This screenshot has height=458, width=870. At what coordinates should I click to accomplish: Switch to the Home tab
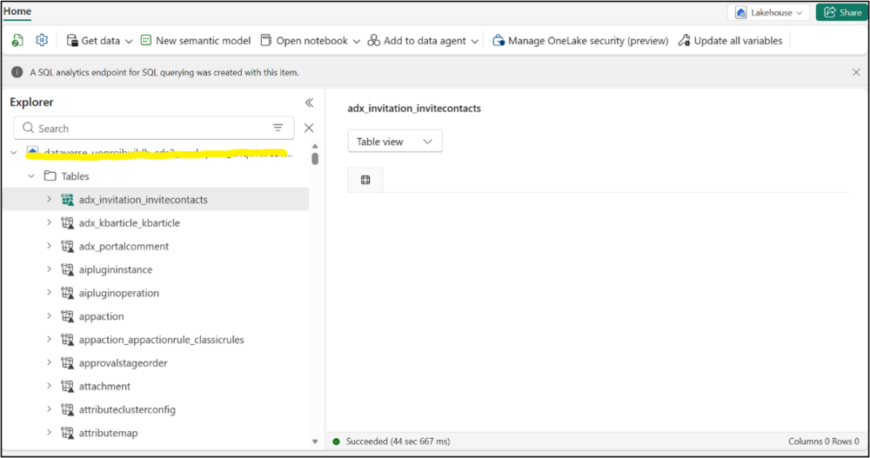[17, 11]
